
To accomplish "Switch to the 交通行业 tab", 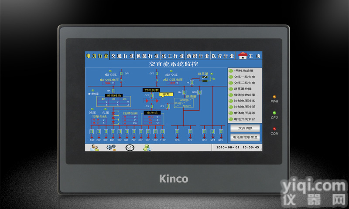I will tap(123, 56).
